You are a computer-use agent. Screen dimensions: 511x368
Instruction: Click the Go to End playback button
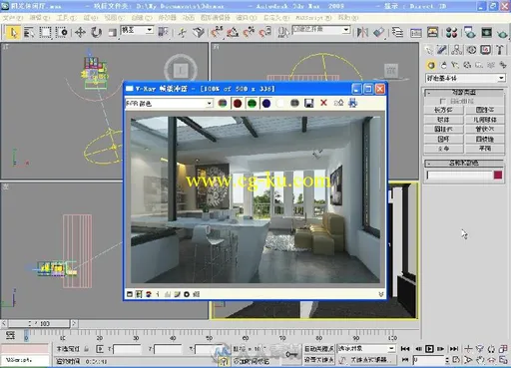[454, 349]
